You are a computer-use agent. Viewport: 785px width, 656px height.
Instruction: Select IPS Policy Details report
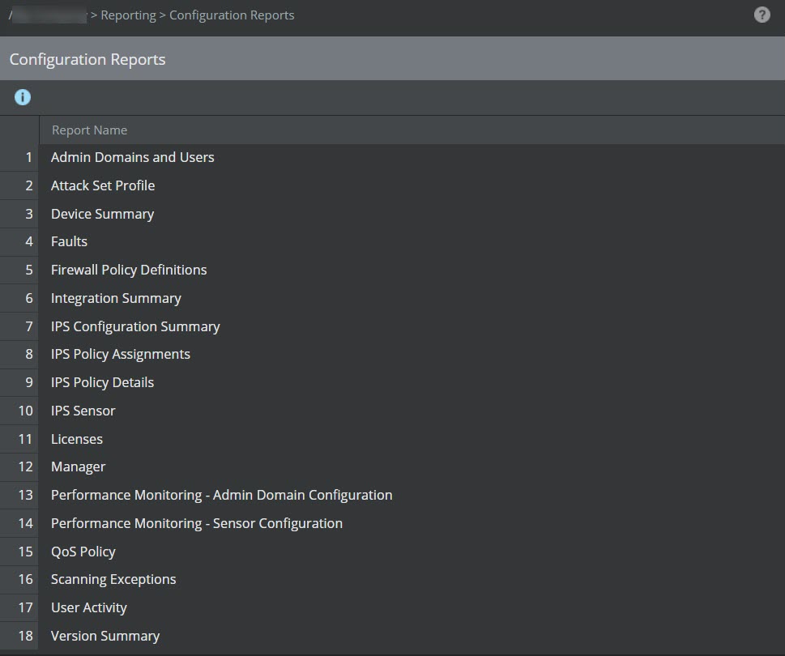(x=103, y=382)
